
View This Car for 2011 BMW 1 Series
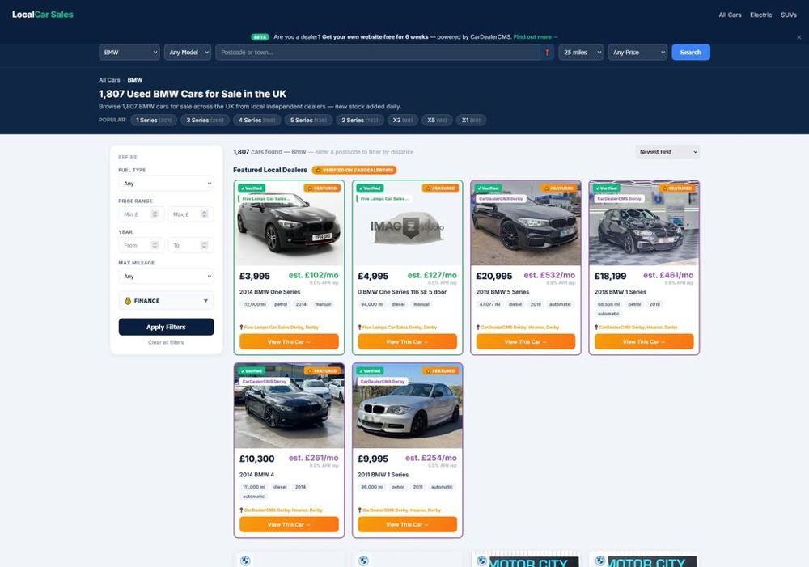pyautogui.click(x=408, y=524)
